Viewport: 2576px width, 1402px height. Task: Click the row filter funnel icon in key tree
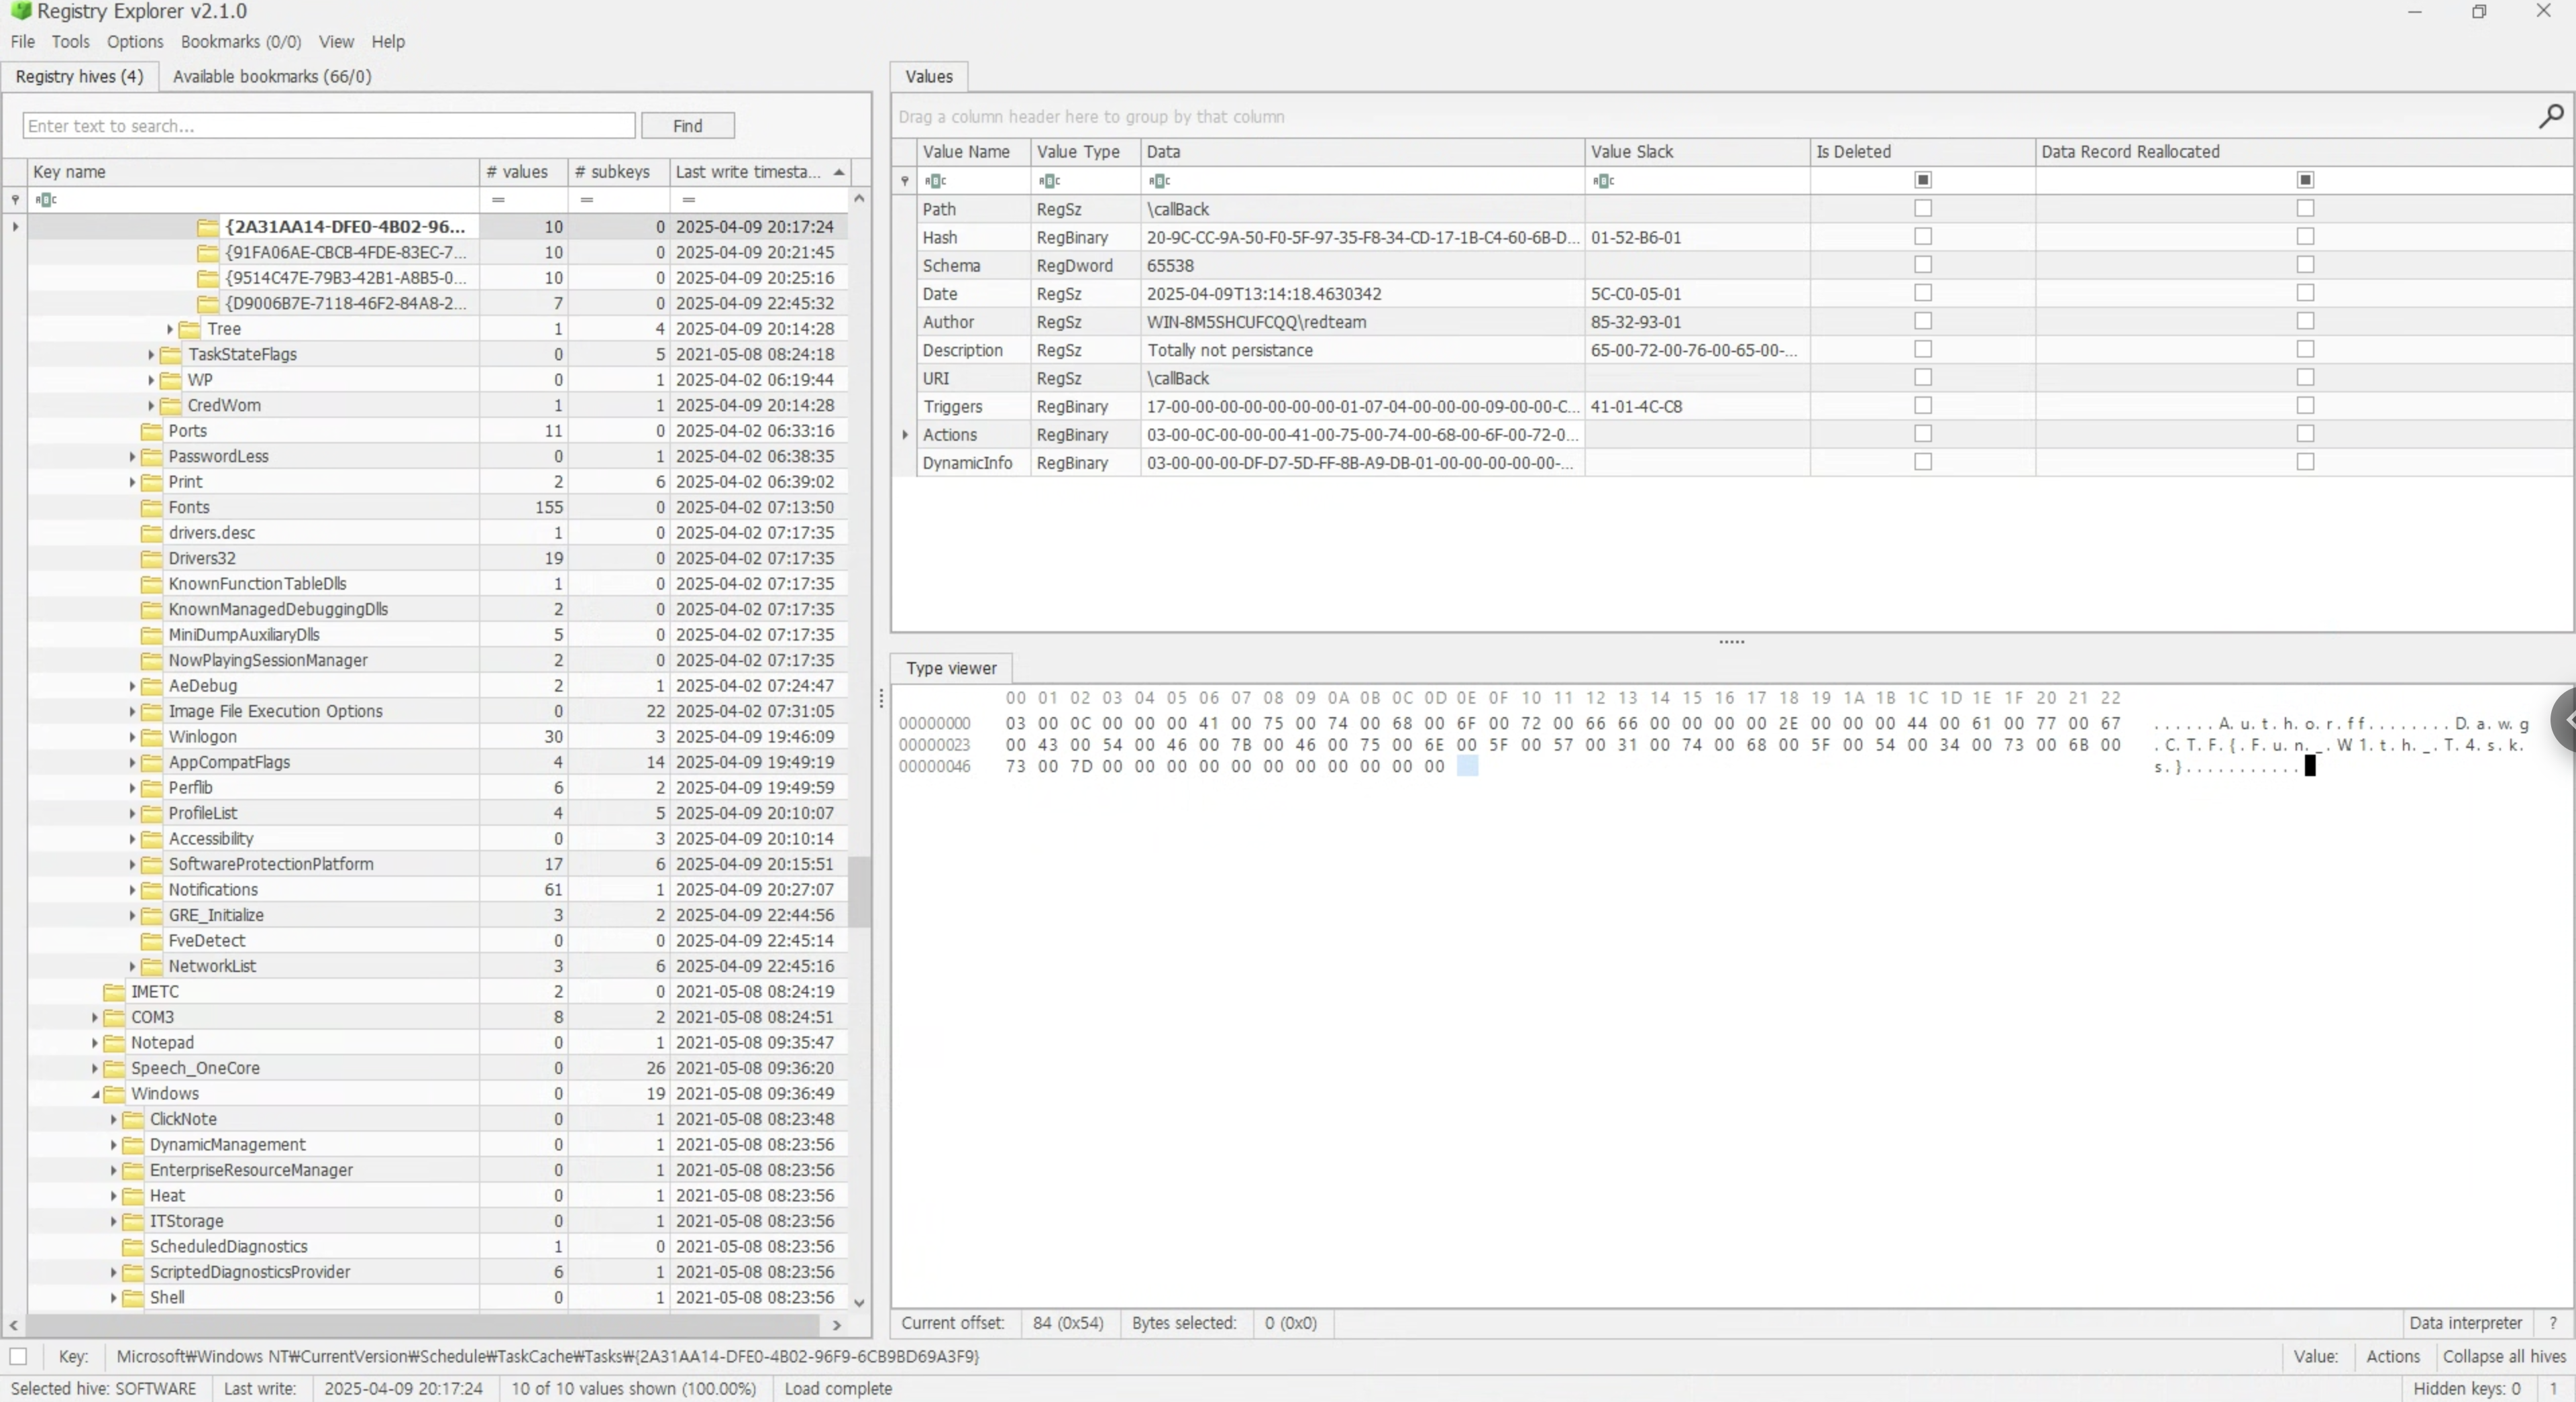click(15, 199)
